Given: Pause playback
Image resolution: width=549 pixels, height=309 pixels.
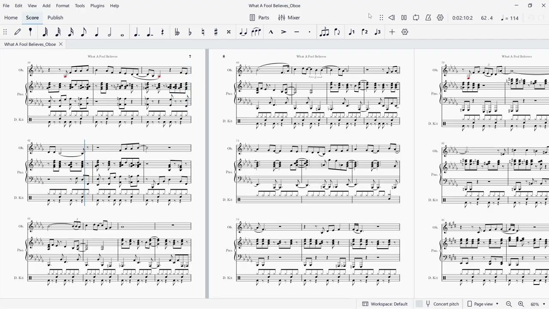Looking at the screenshot, I should click(x=404, y=18).
